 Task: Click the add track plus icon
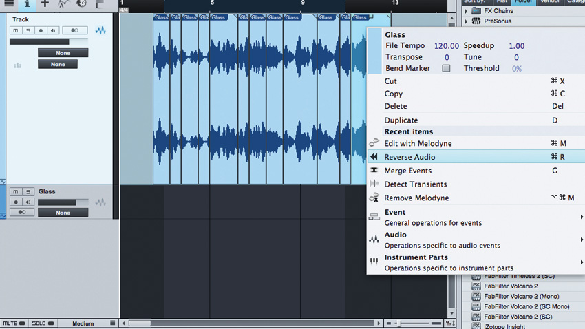[x=45, y=3]
